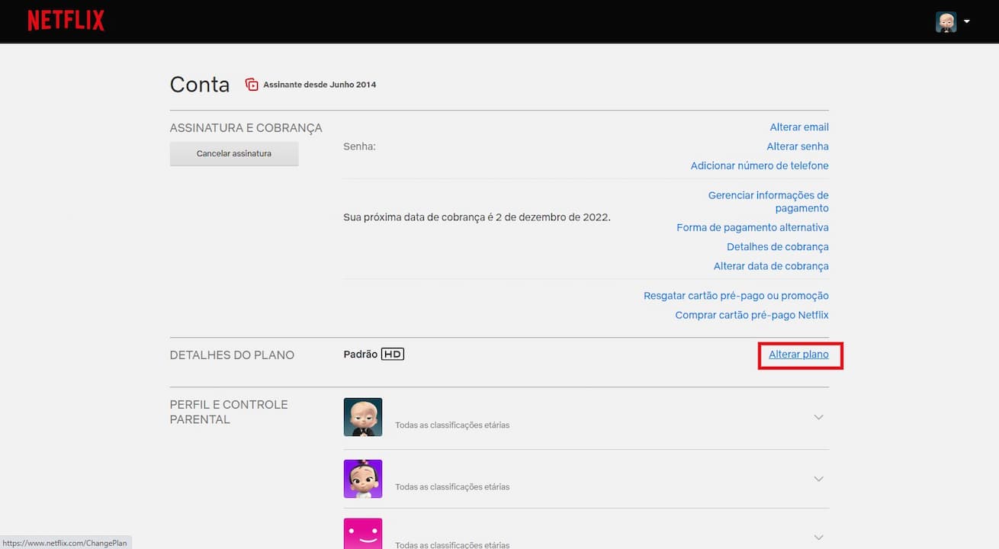Click the HD badge next to Padrão
This screenshot has height=549, width=999.
tap(393, 355)
